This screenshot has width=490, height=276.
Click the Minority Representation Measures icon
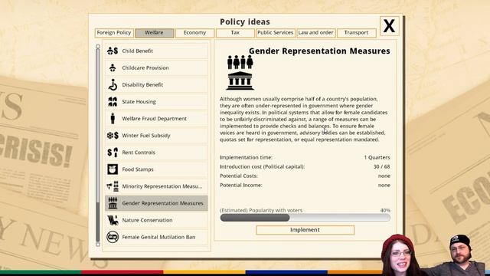tap(113, 186)
